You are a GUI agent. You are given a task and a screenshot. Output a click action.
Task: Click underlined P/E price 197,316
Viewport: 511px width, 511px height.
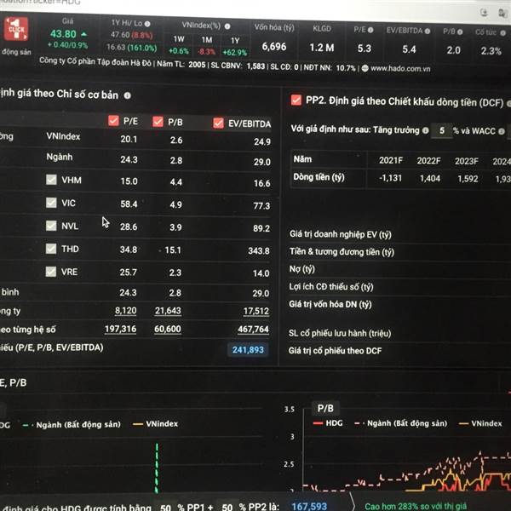coord(120,329)
